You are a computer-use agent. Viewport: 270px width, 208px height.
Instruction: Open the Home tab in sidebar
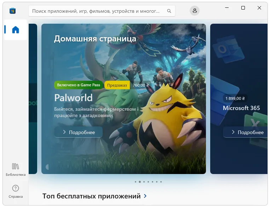(16, 30)
